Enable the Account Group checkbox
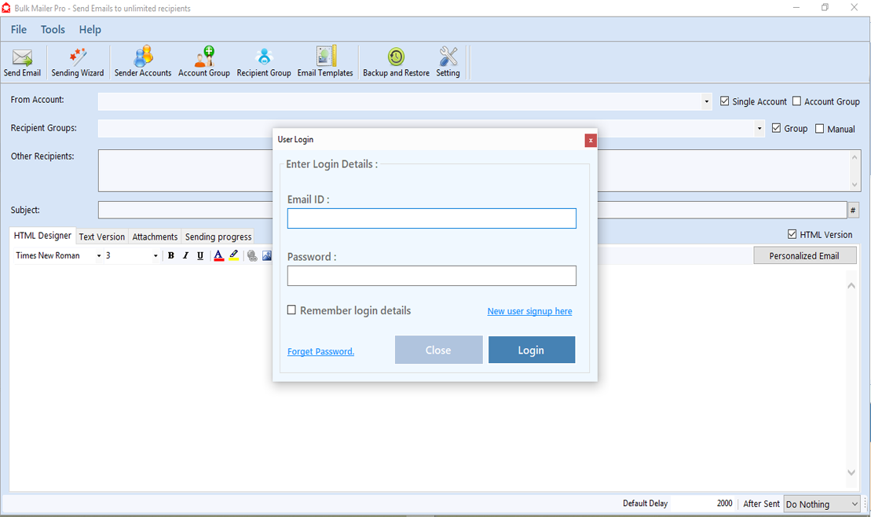The height and width of the screenshot is (517, 871). tap(796, 101)
